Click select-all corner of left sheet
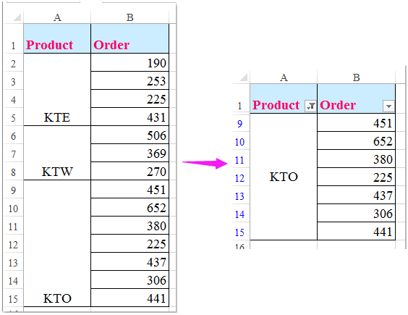This screenshot has width=408, height=315. coord(14,17)
